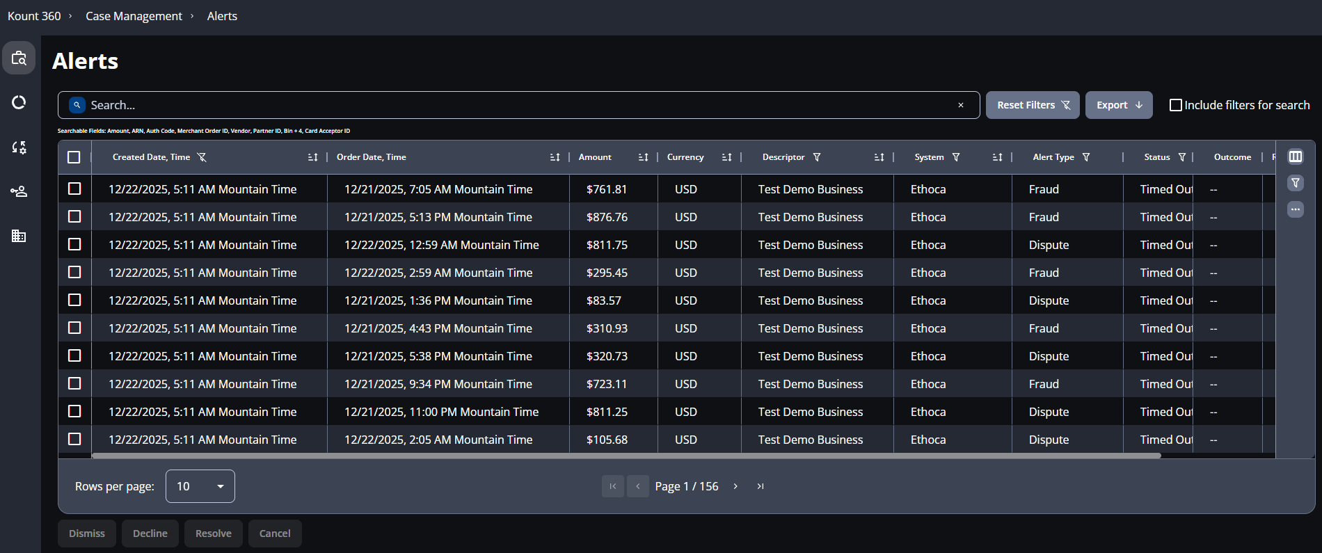Select the $876.76 alert row checkbox
Image resolution: width=1322 pixels, height=553 pixels.
[74, 216]
